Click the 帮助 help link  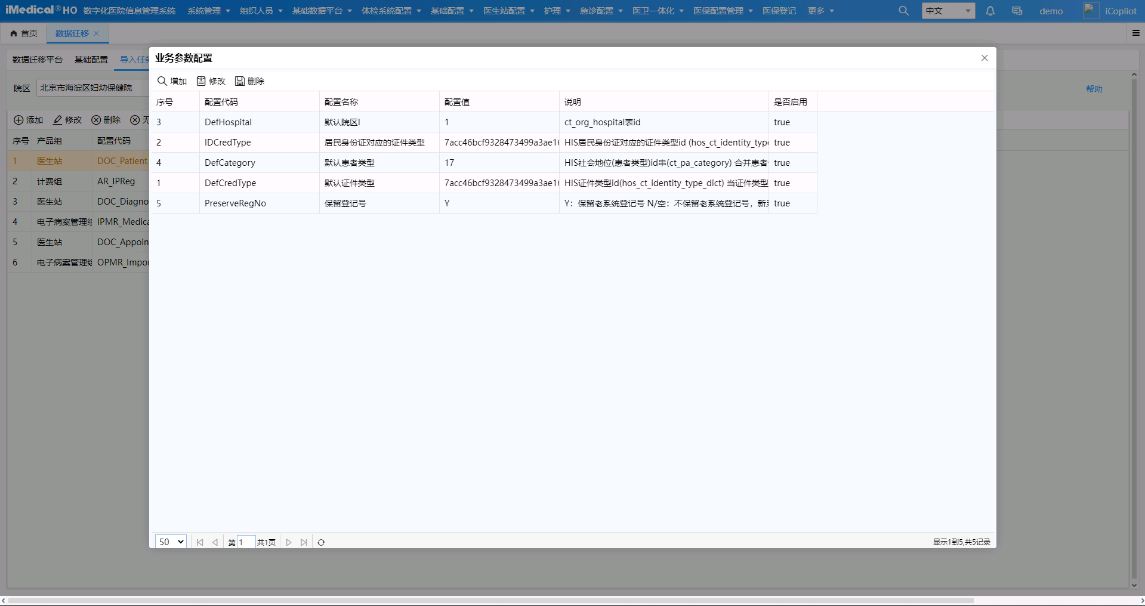(x=1094, y=89)
